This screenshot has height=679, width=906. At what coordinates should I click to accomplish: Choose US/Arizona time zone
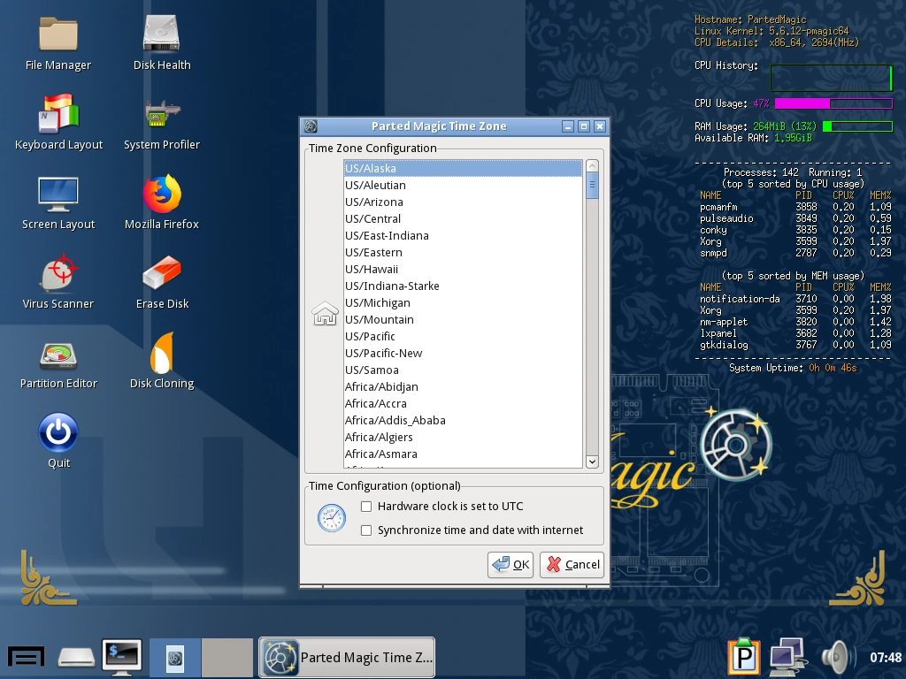463,202
